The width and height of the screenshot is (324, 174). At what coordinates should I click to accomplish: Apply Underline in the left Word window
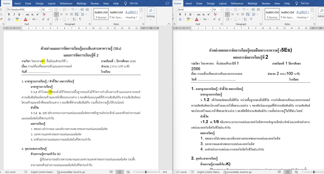pyautogui.click(x=19, y=14)
